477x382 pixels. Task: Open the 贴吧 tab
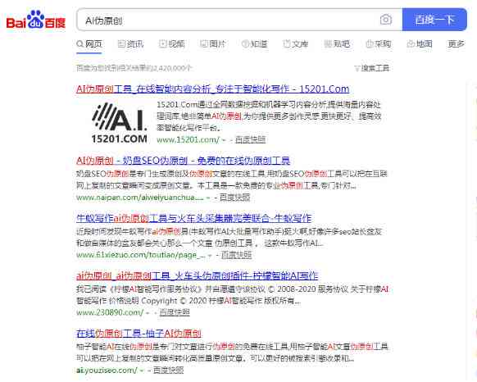click(337, 44)
